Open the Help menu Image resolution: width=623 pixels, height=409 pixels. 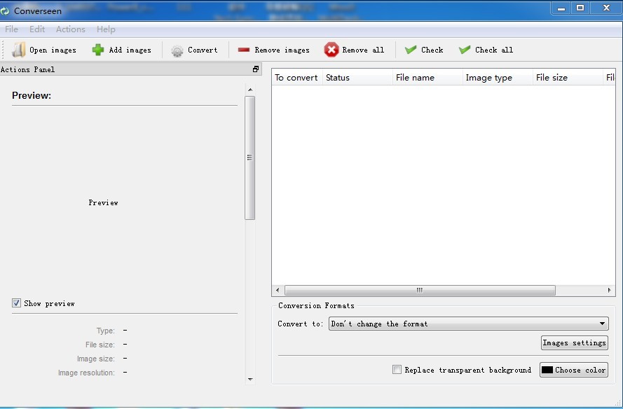click(x=106, y=29)
